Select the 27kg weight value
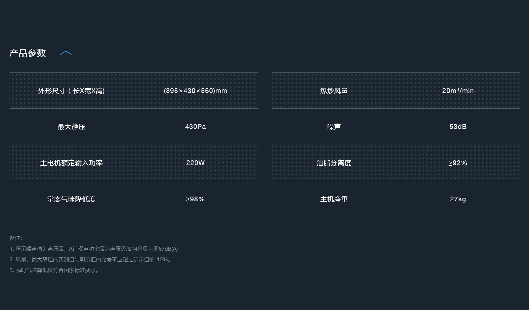Screen dimensions: 529x310 pyautogui.click(x=458, y=199)
